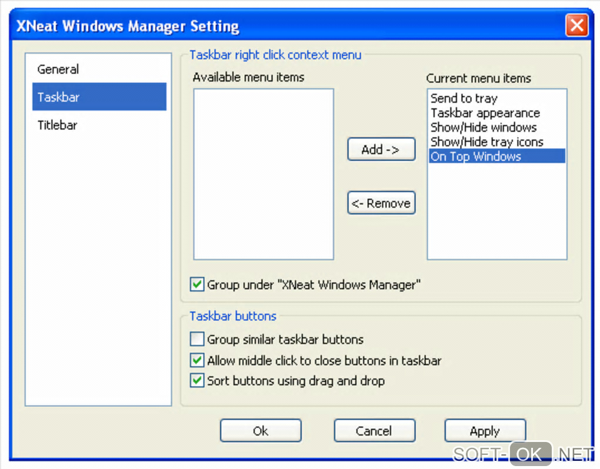Click the <- Remove button
Viewport: 600px width, 469px height.
click(381, 203)
